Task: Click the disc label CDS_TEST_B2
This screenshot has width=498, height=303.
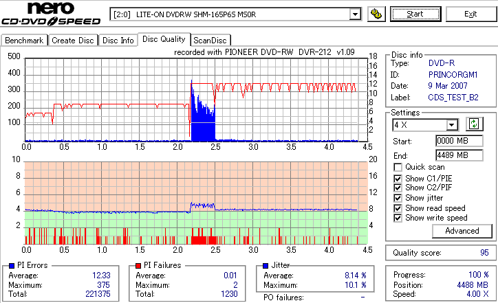Action: tap(453, 98)
